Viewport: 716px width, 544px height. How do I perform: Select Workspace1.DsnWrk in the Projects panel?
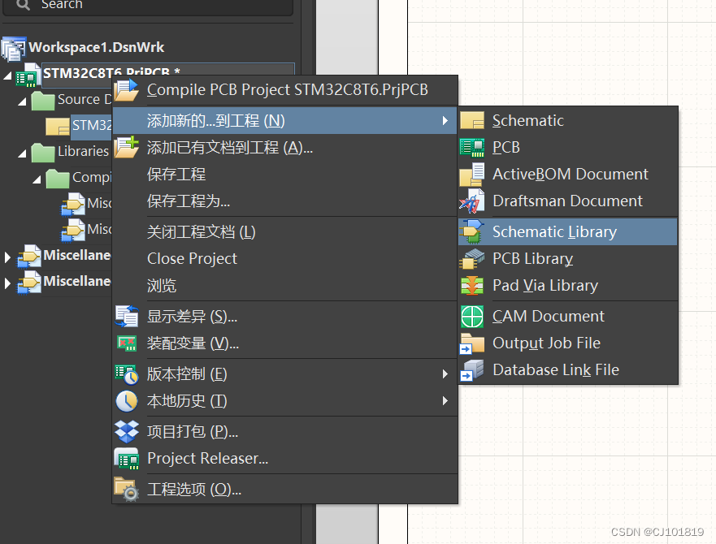97,47
